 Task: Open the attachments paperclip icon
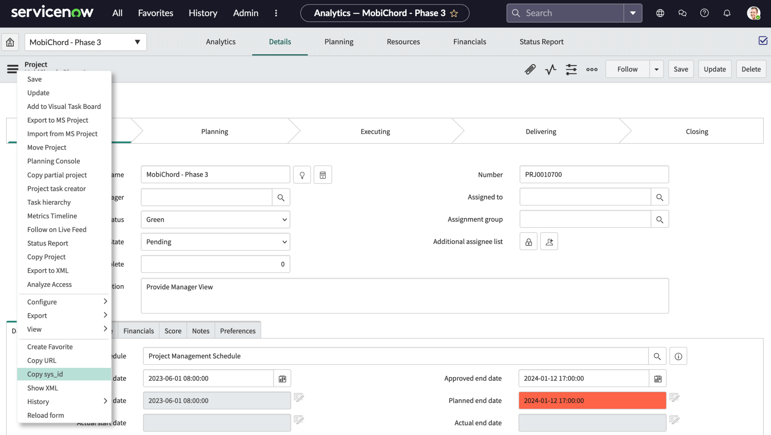coord(530,69)
